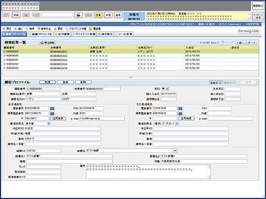
Task: Switch to the メール管理 tab
Action: (x=124, y=34)
